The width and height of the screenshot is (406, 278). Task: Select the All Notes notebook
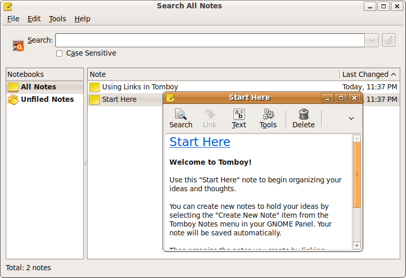38,87
